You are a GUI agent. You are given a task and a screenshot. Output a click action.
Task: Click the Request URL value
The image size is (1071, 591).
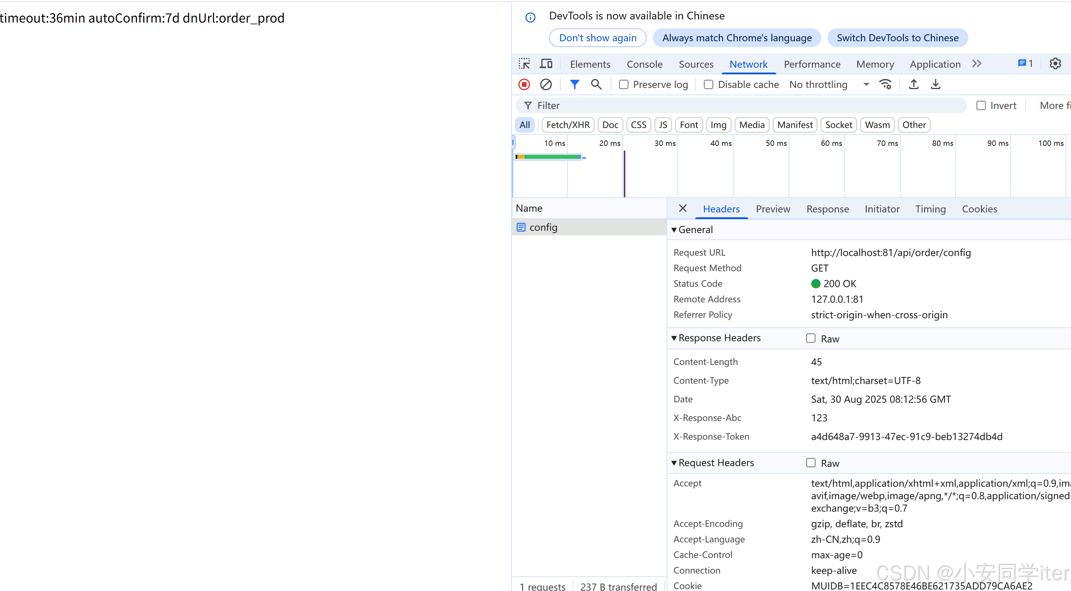pyautogui.click(x=891, y=253)
